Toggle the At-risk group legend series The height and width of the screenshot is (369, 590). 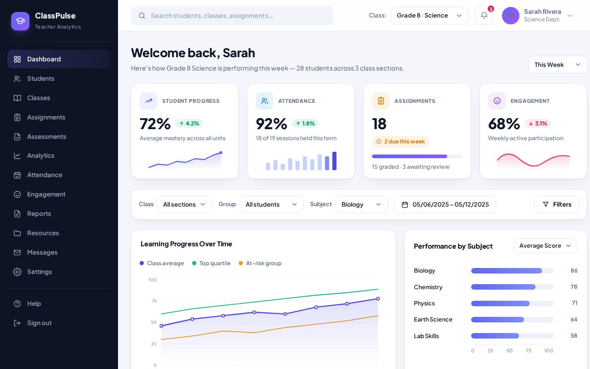click(260, 263)
